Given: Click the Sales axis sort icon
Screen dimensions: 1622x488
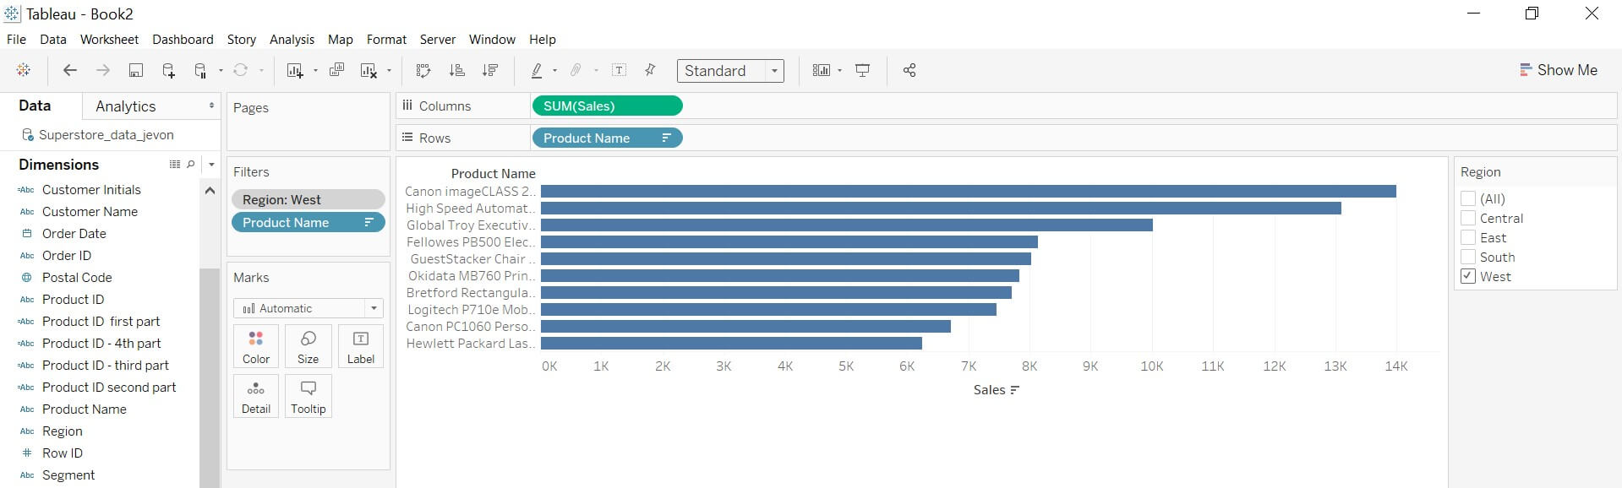Looking at the screenshot, I should pos(1015,390).
